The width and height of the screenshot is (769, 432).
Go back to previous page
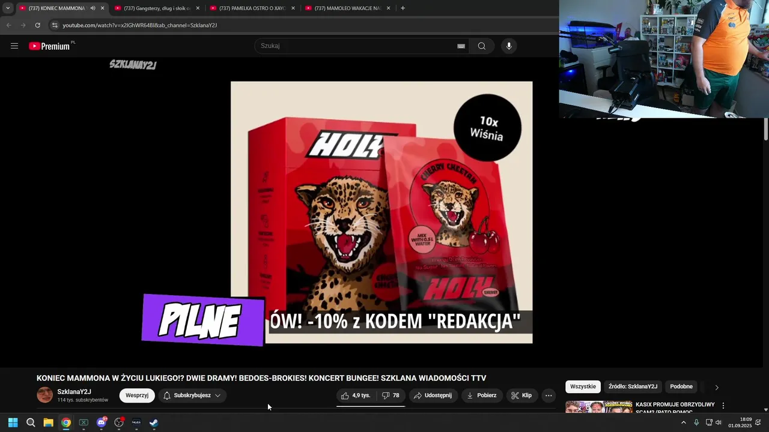point(8,25)
